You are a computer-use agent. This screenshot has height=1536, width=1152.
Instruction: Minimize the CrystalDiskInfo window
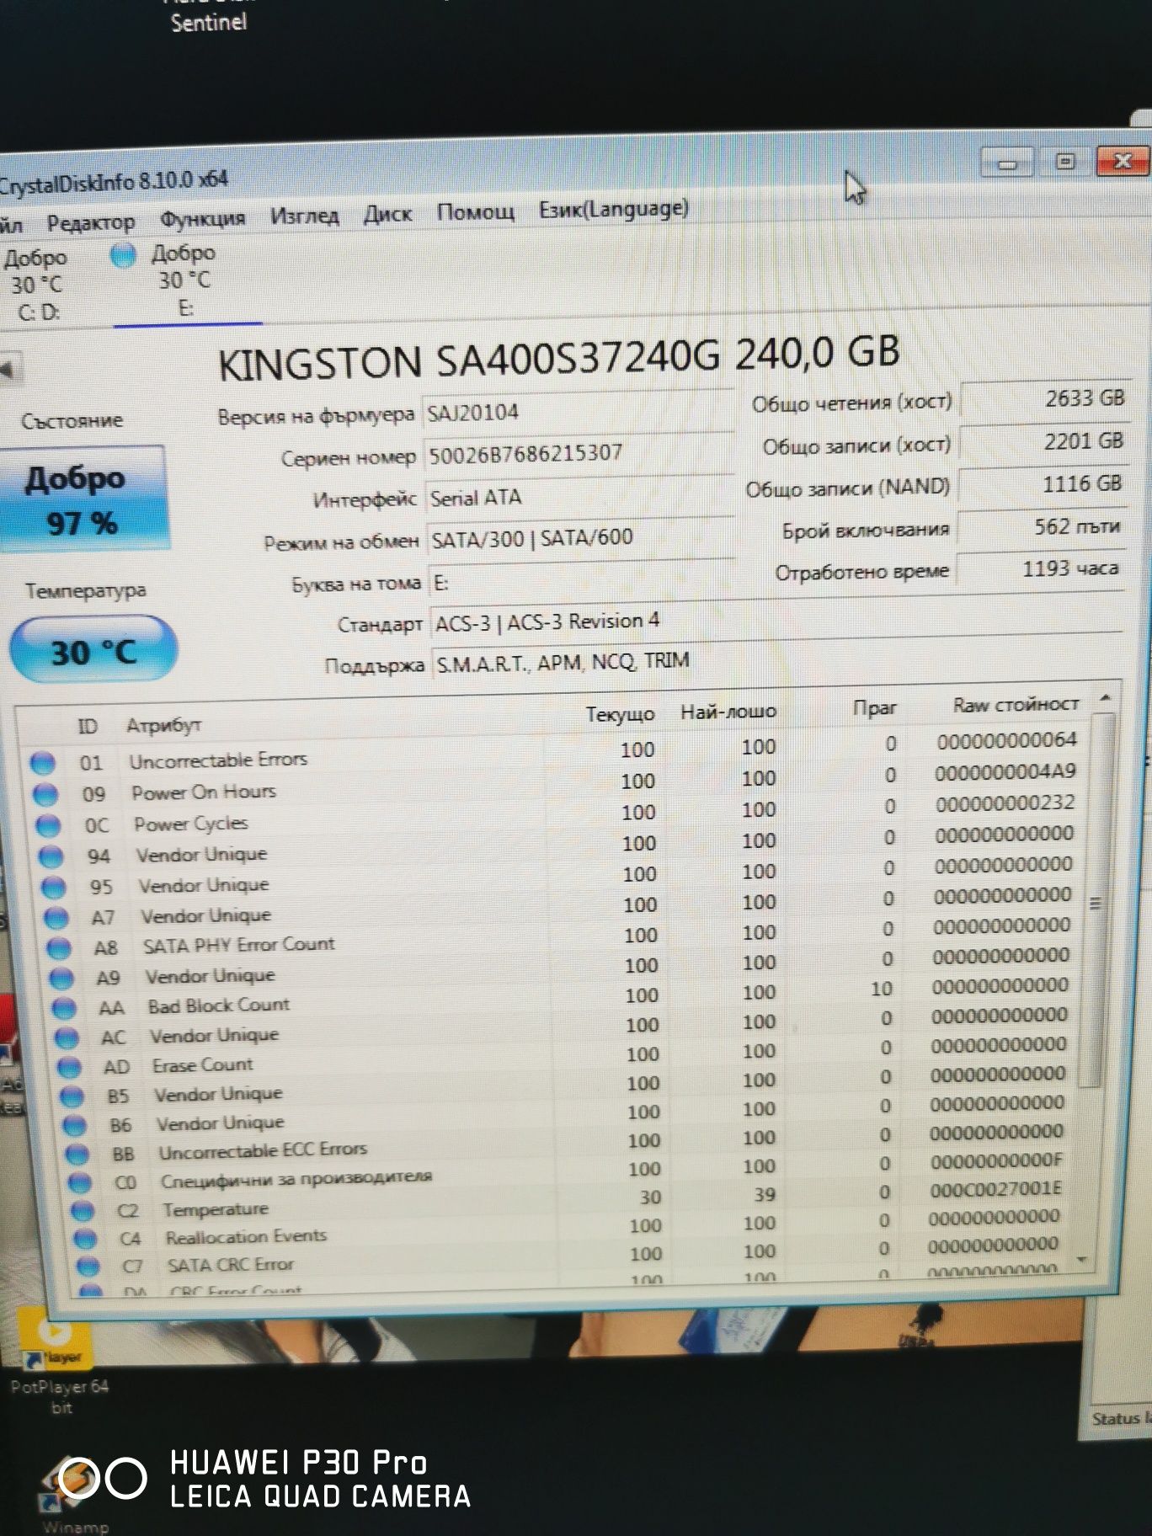[x=1009, y=161]
